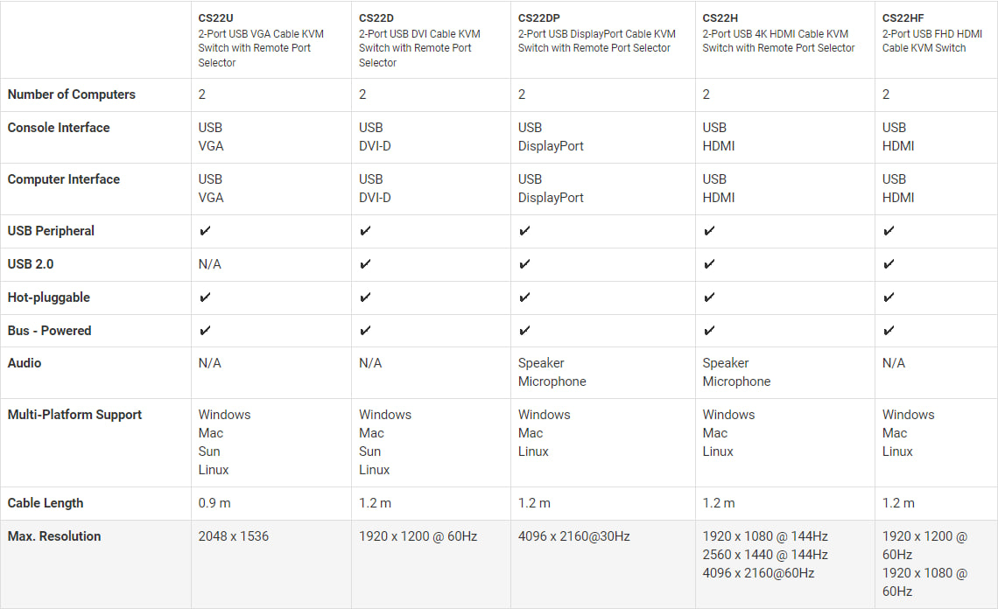This screenshot has width=998, height=609.
Task: Click the USB Peripheral checkmark for CS22U
Action: tap(205, 230)
